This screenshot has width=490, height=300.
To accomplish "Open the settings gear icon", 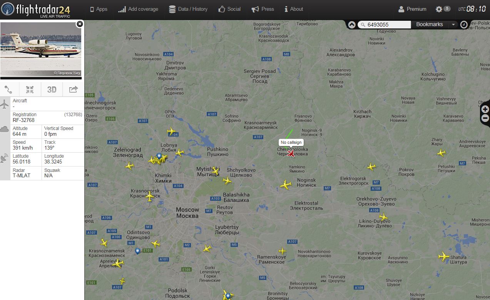I will [x=439, y=9].
